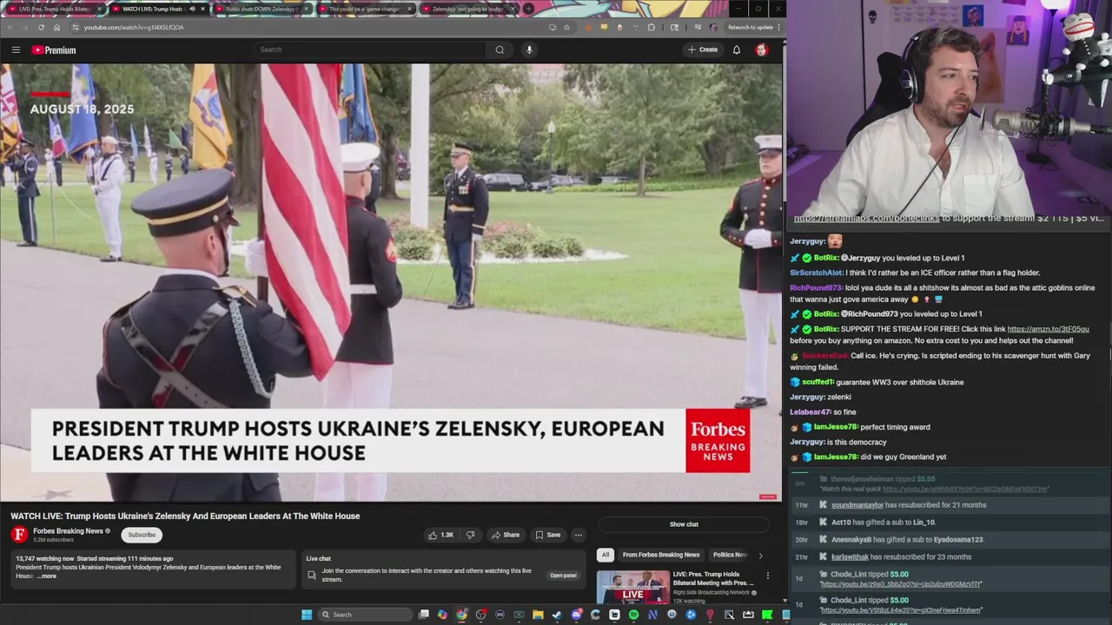Switch to This could be a game-changer tab
The image size is (1112, 625).
tap(364, 9)
